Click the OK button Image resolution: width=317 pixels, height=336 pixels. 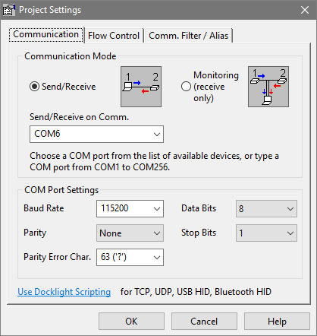(x=131, y=322)
